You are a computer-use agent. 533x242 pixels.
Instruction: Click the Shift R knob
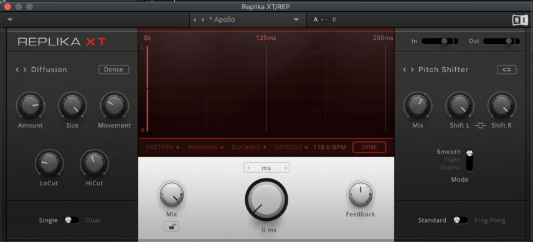click(x=502, y=106)
